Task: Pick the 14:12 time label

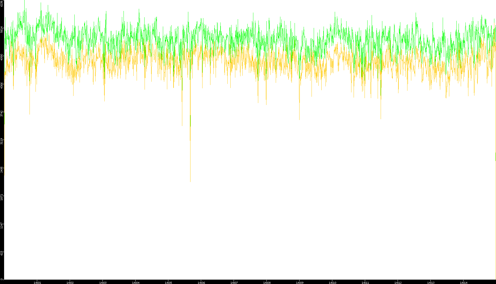Action: 398,283
